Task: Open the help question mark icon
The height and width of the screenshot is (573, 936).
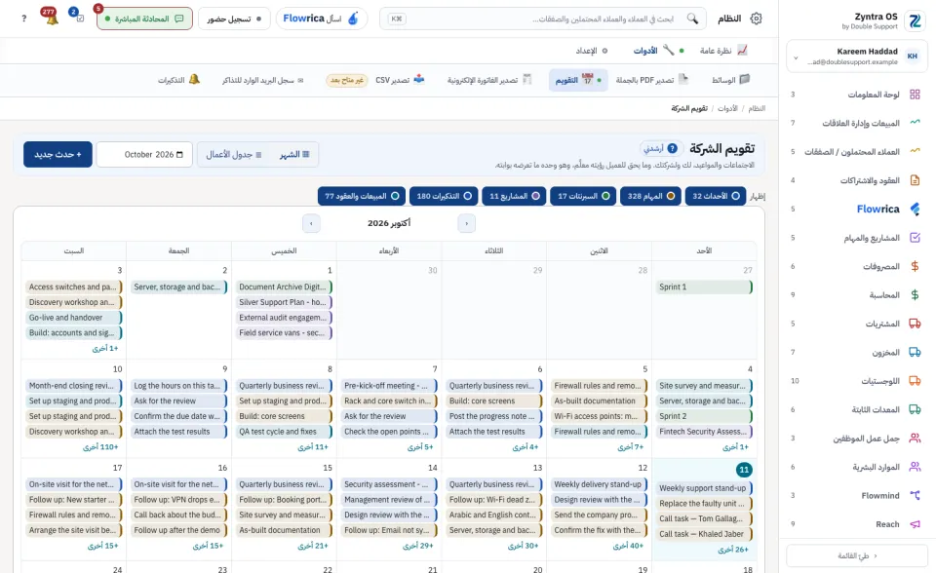Action: pyautogui.click(x=23, y=19)
